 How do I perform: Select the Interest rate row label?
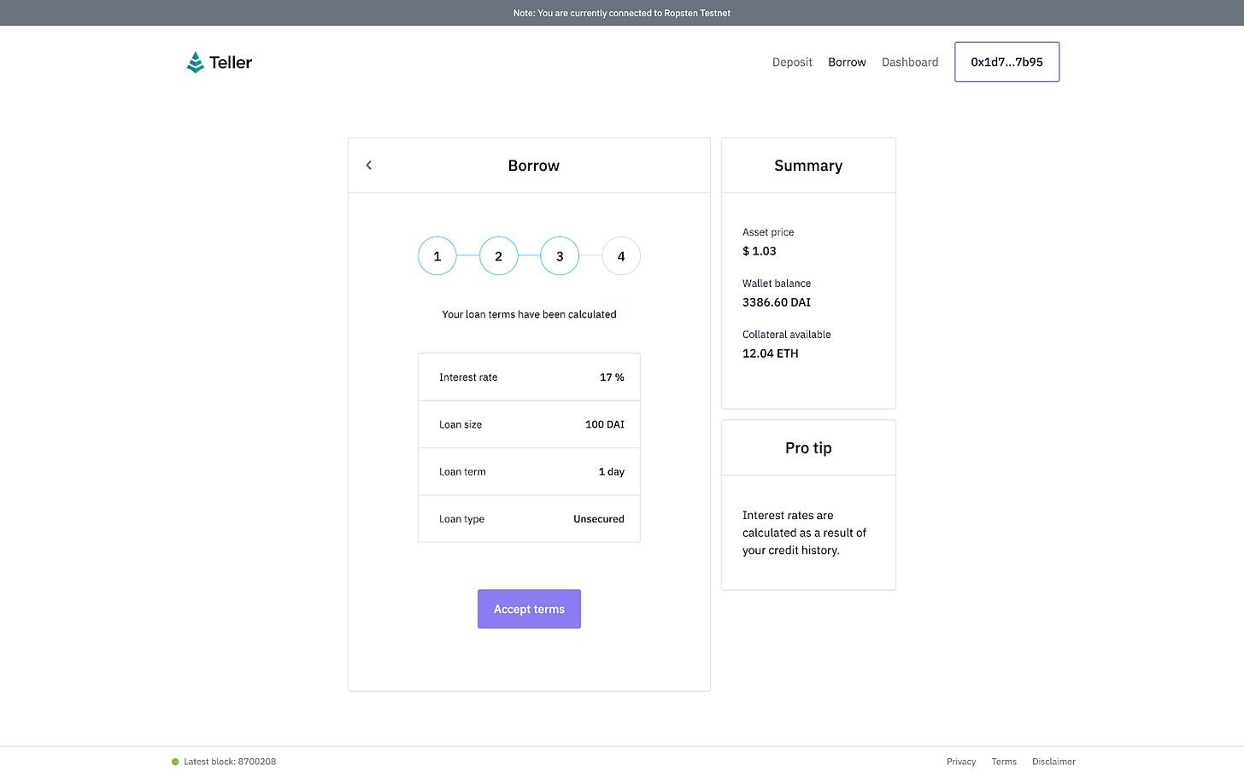(x=468, y=377)
